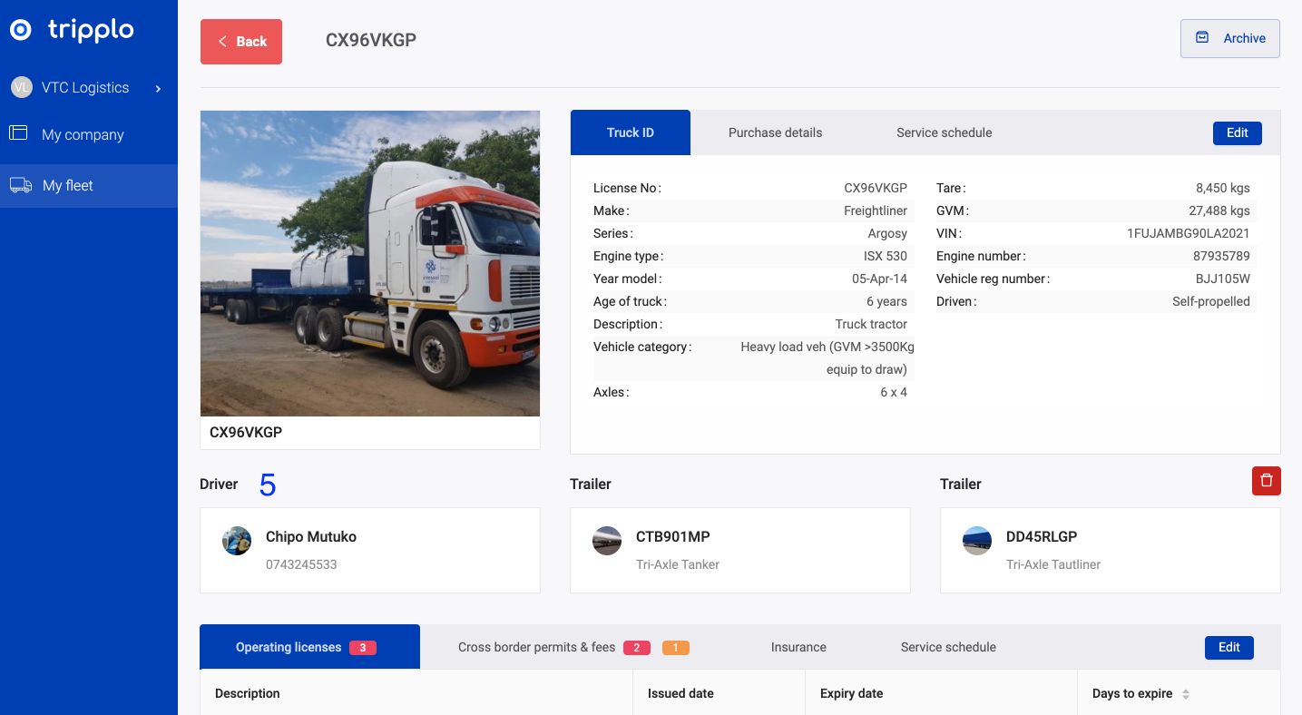
Task: Click the VTC Logistics VL avatar
Action: pos(21,87)
